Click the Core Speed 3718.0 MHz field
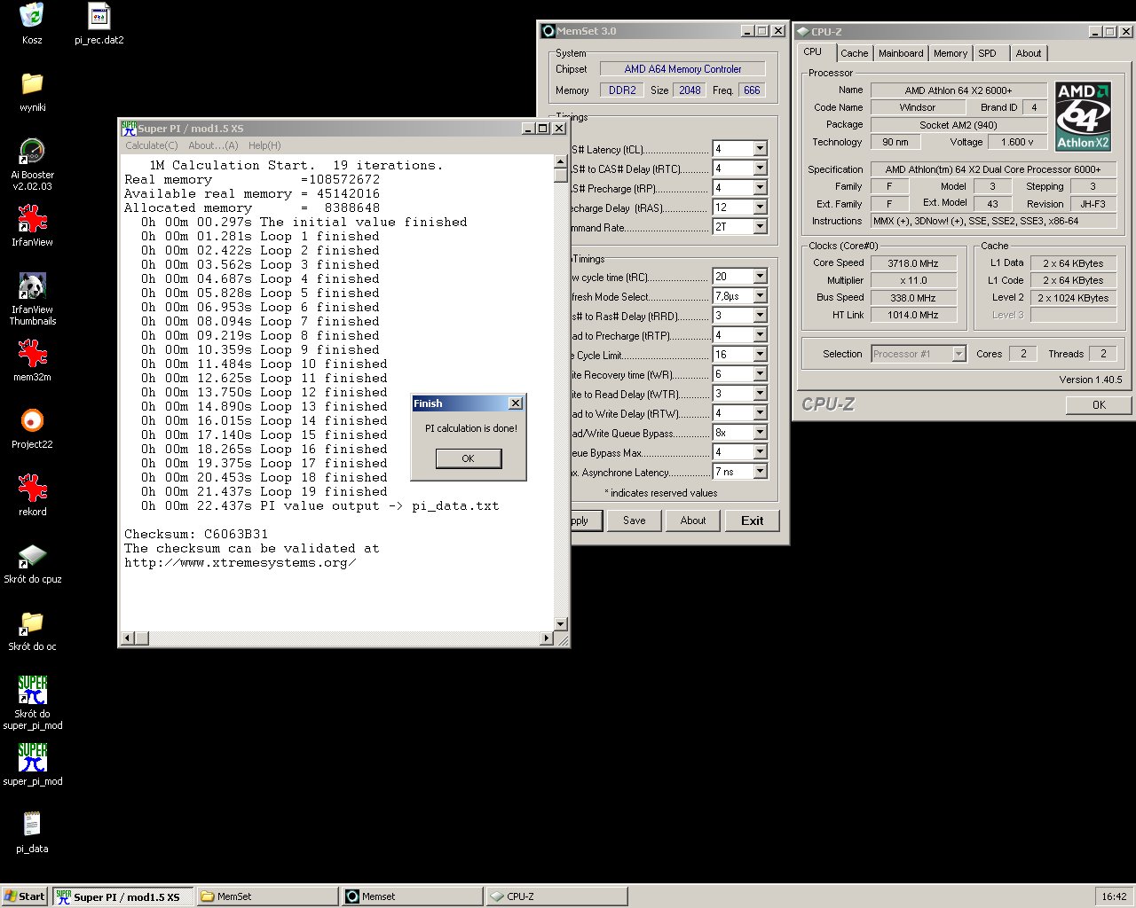This screenshot has width=1136, height=908. point(913,263)
